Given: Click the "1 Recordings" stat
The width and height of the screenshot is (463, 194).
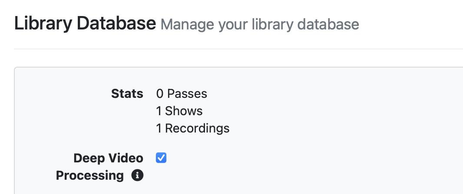Looking at the screenshot, I should click(193, 128).
